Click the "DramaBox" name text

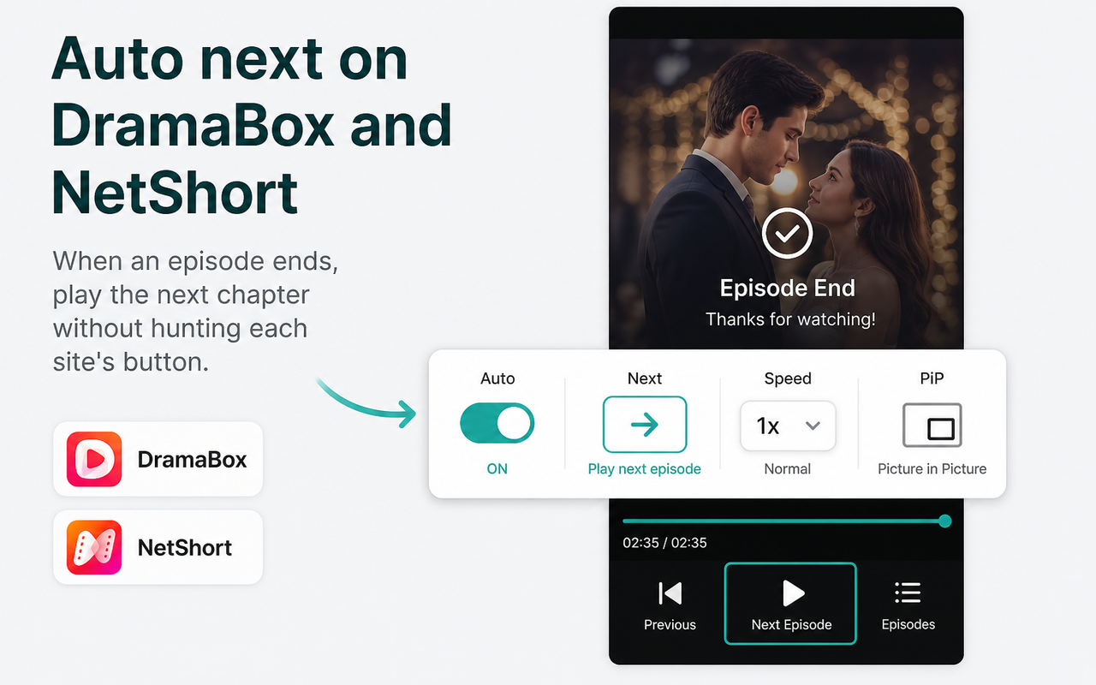tap(192, 460)
